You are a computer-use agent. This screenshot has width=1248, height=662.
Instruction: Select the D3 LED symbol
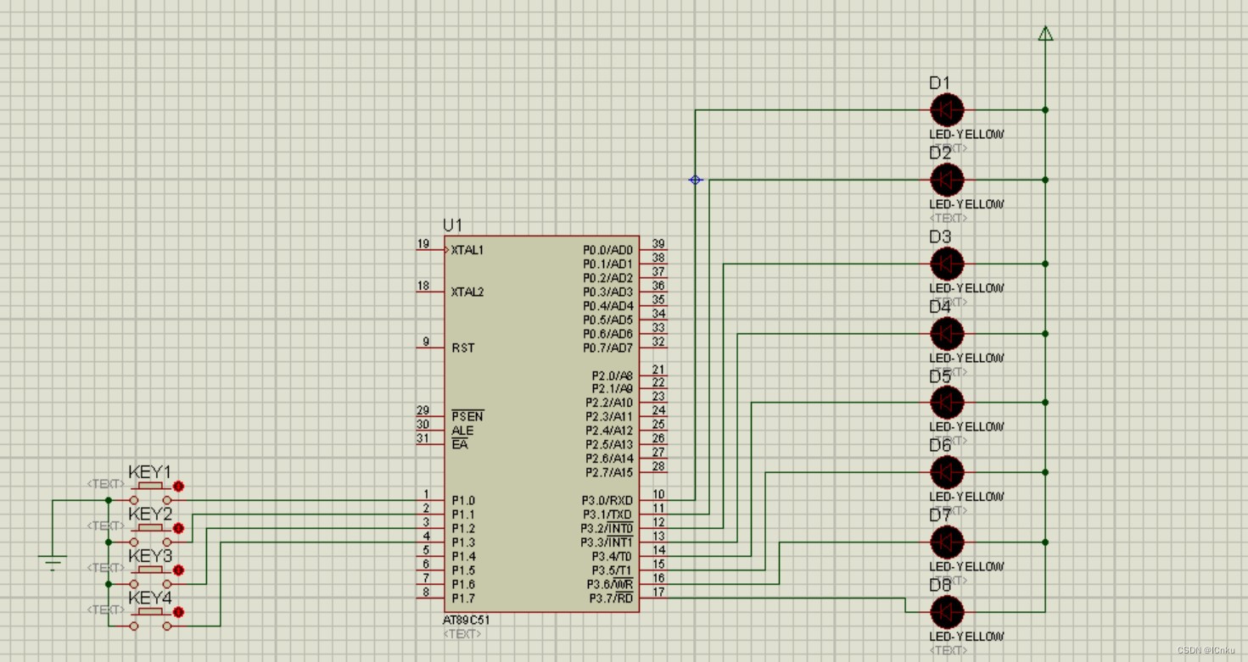(947, 264)
